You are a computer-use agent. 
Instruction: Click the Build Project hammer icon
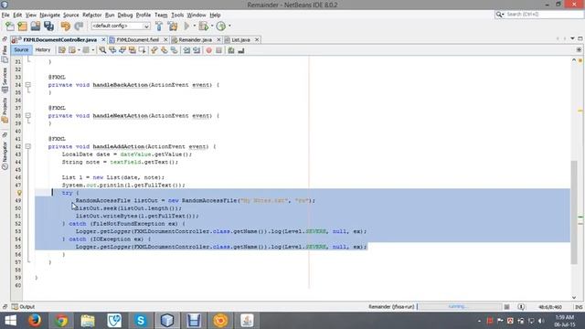tap(159, 27)
